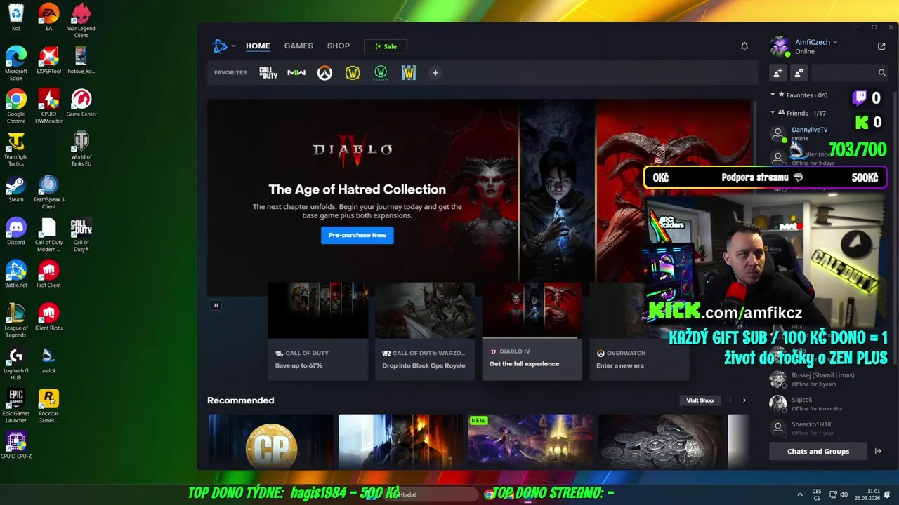Image resolution: width=899 pixels, height=505 pixels.
Task: Open the silver coins recommended tile
Action: (x=660, y=441)
